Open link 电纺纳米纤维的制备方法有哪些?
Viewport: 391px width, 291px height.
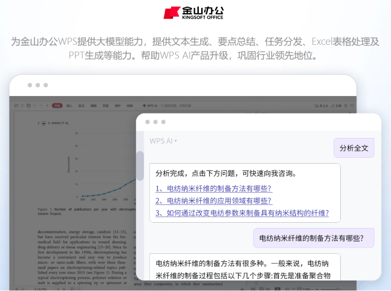click(214, 188)
